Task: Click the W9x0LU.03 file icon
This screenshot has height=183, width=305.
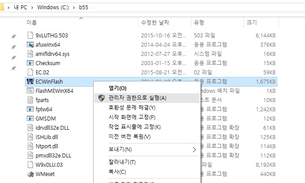Action: [x=30, y=165]
